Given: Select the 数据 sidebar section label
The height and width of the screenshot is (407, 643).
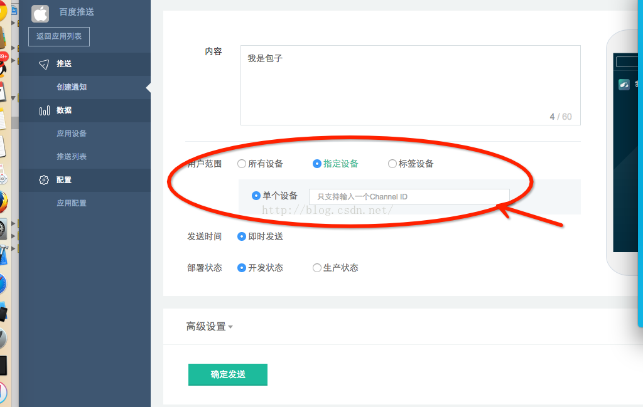Looking at the screenshot, I should point(64,110).
